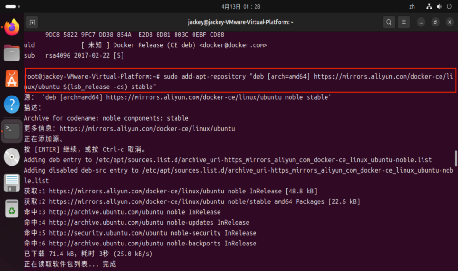Close the terminal window
The height and width of the screenshot is (271, 458).
click(x=449, y=22)
